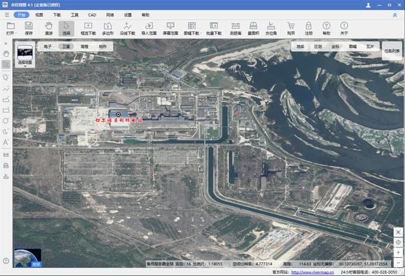This screenshot has height=276, width=405.
Task: Select the hand pan tool in left sidebar
Action: (x=6, y=54)
